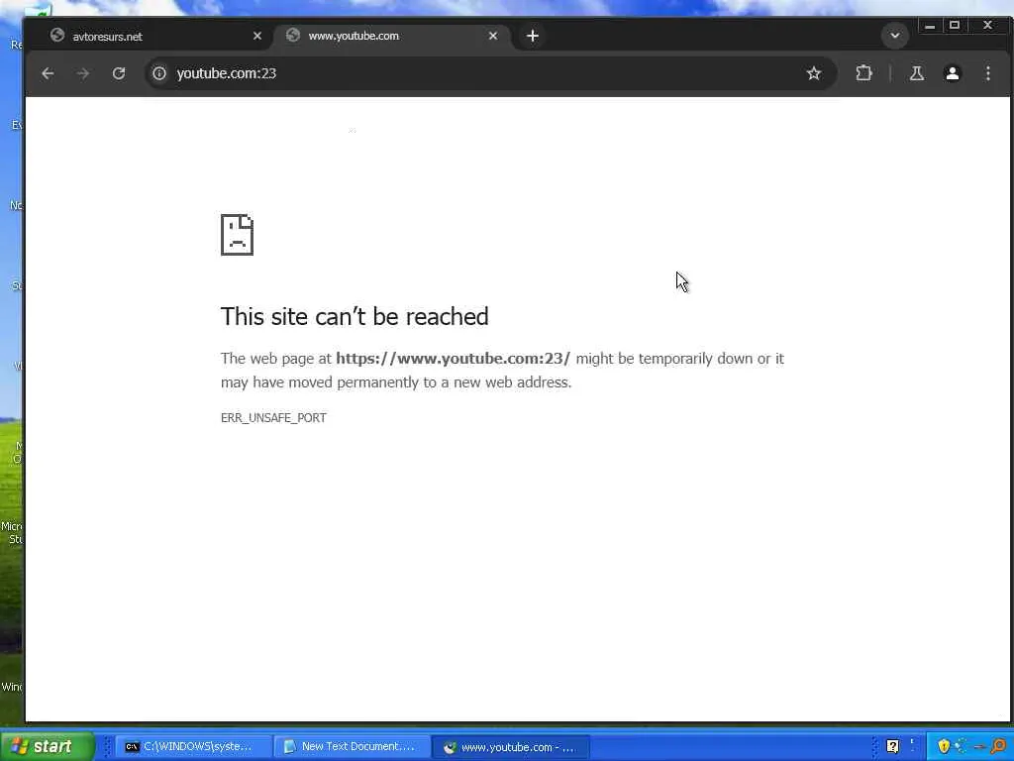View site information icon in address bar

[x=159, y=73]
